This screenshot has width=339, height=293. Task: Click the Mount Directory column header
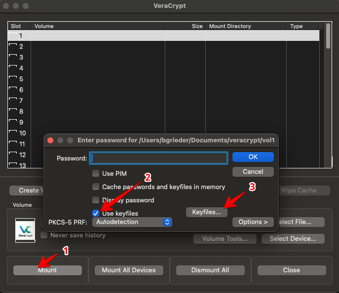click(246, 26)
